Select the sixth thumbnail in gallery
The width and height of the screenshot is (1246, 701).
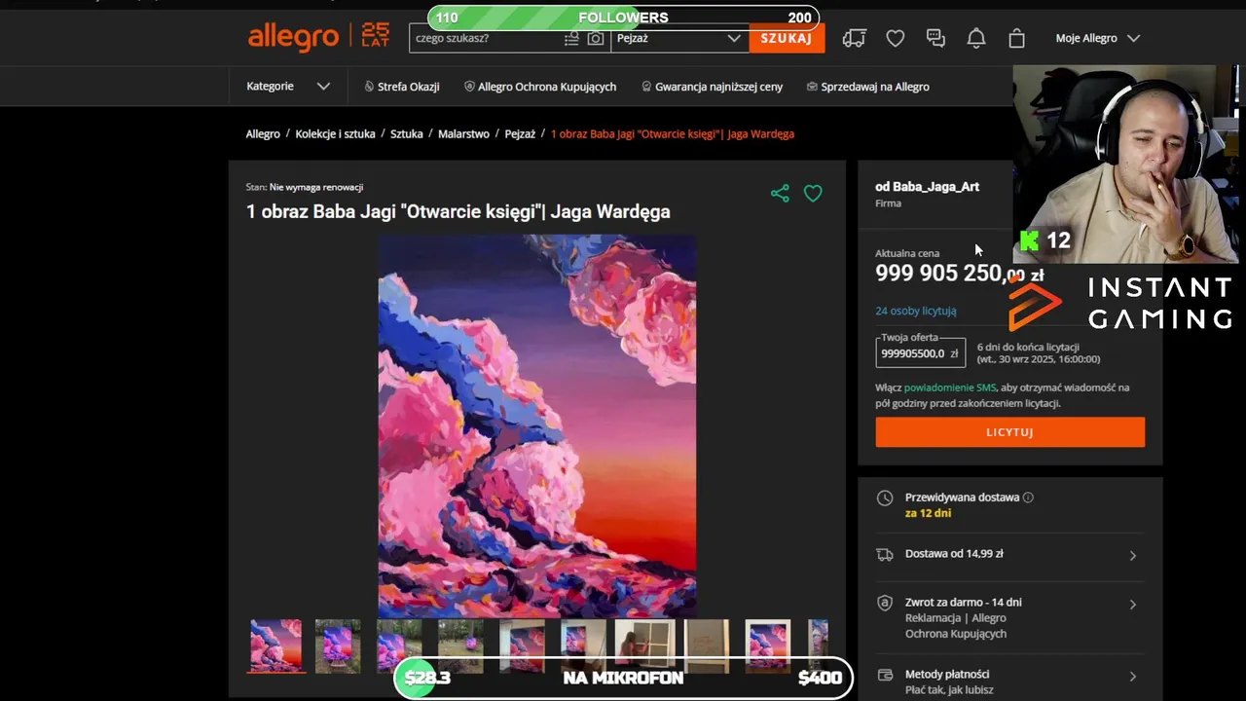(584, 646)
